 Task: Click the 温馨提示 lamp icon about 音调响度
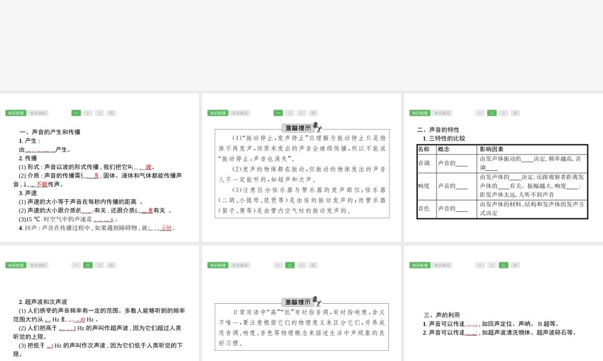[x=318, y=301]
